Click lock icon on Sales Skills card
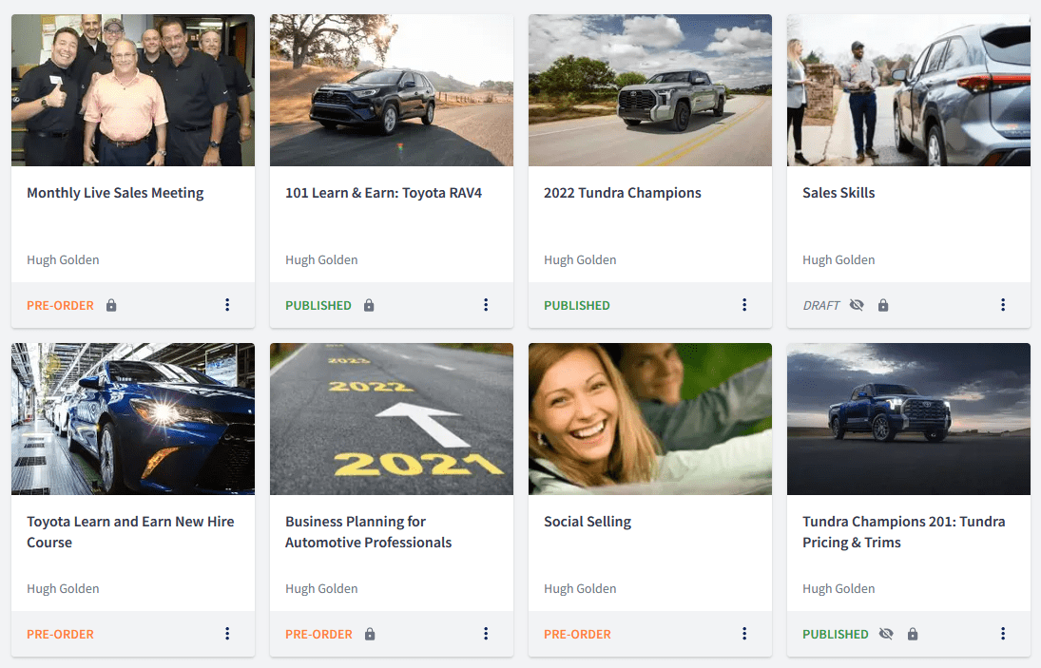This screenshot has width=1041, height=668. pyautogui.click(x=883, y=306)
